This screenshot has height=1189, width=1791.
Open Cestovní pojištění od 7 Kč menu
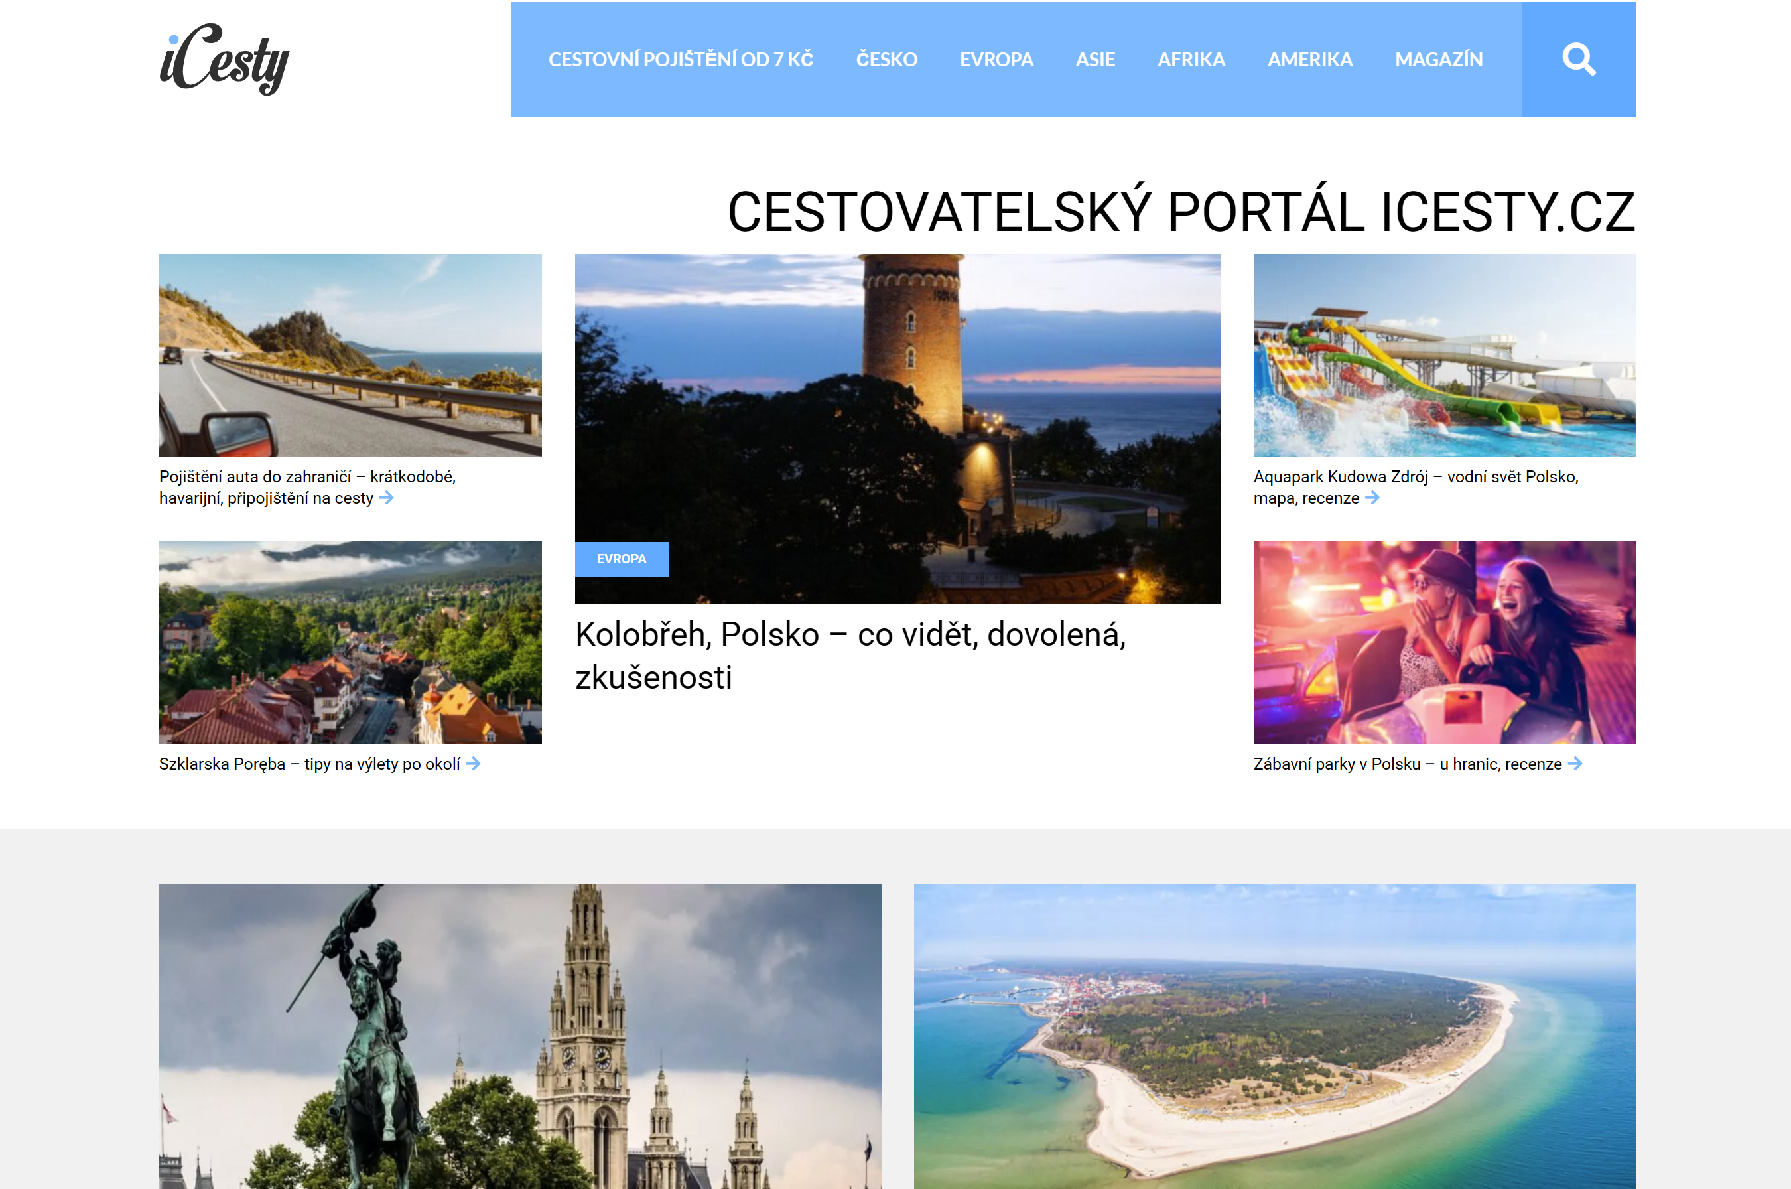(681, 59)
